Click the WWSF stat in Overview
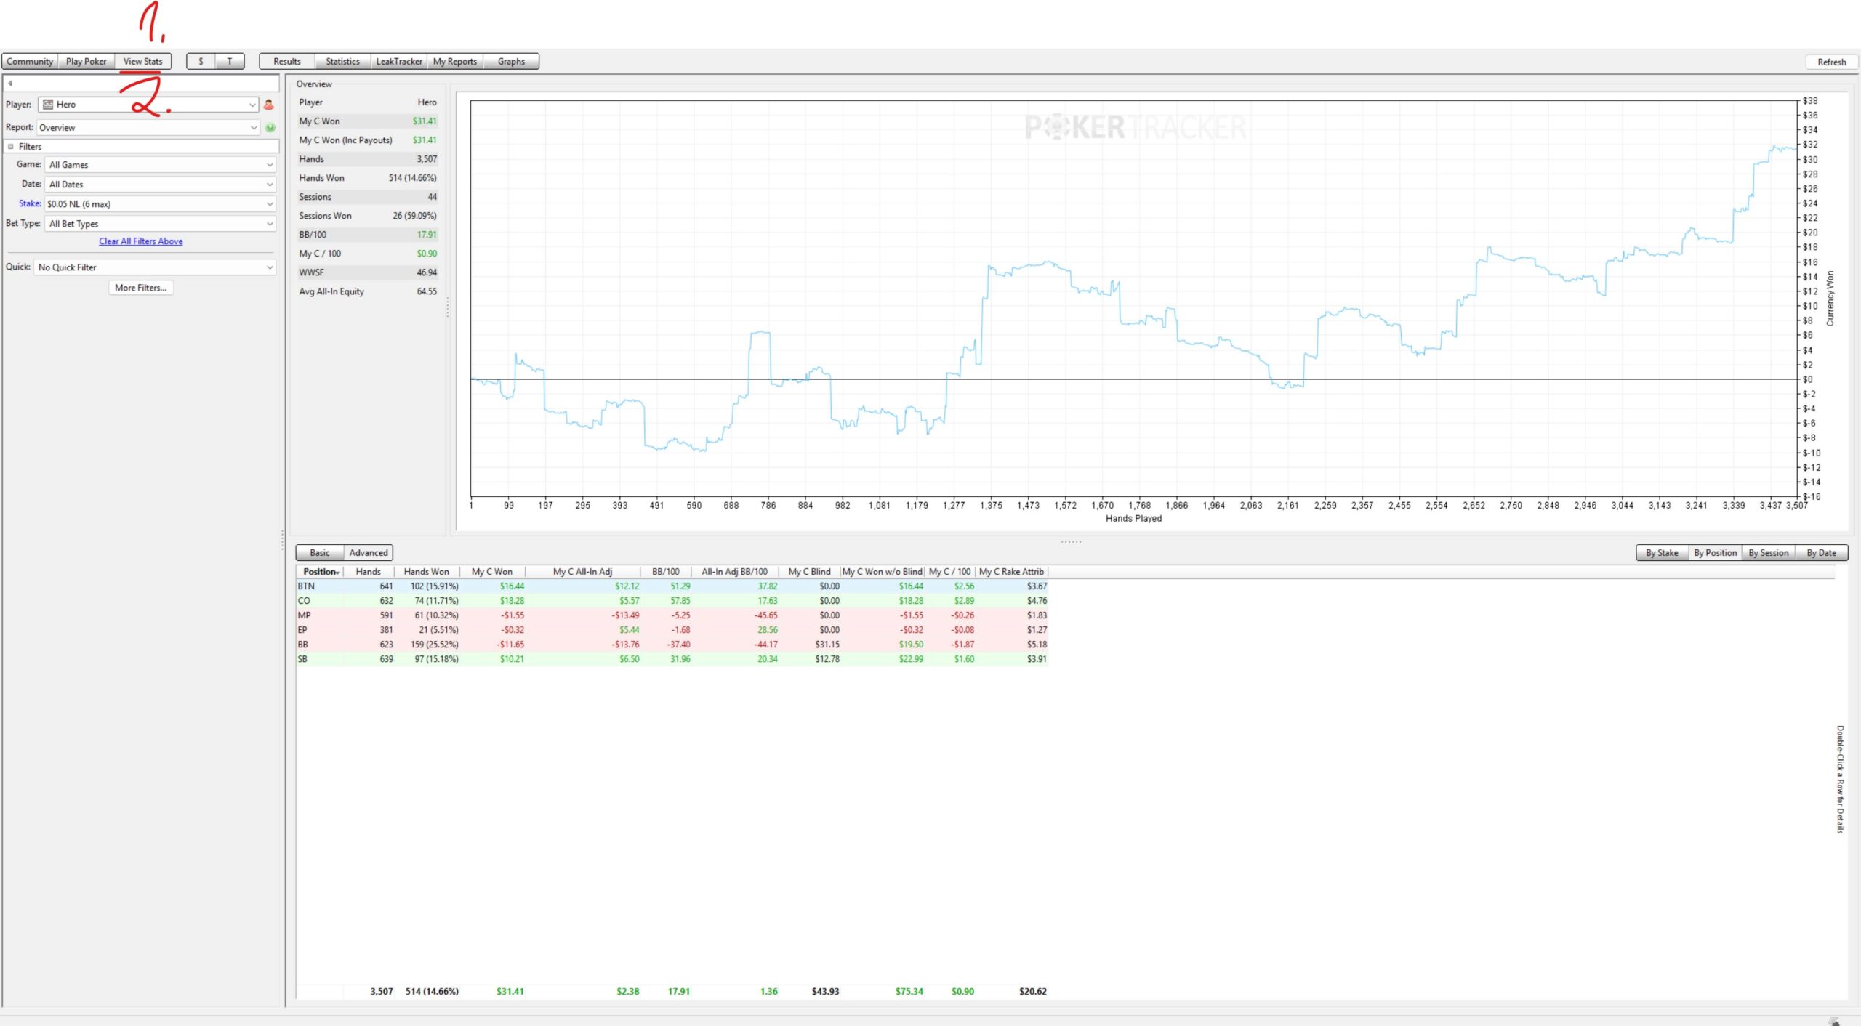The width and height of the screenshot is (1861, 1026). point(368,272)
